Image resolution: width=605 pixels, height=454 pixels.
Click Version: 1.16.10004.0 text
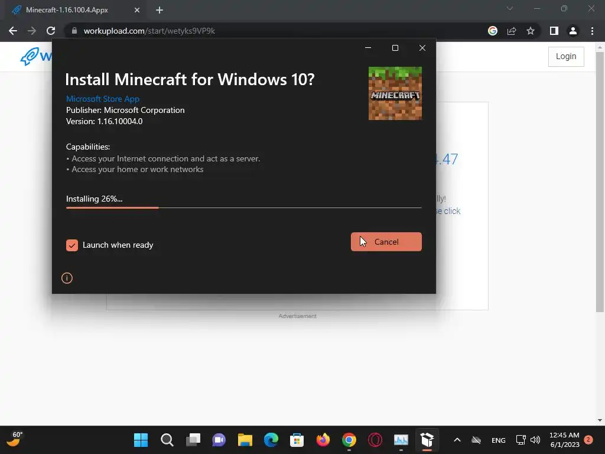pos(104,121)
